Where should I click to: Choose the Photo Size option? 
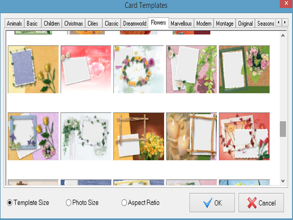click(82, 203)
